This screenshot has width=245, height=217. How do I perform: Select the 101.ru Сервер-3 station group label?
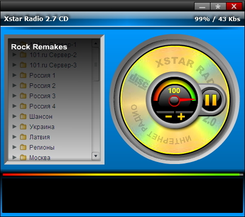(53, 65)
